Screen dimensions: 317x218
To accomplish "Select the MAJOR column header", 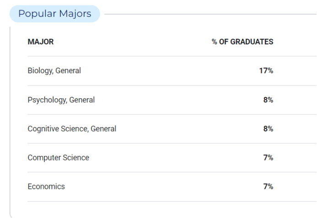I will coord(41,42).
